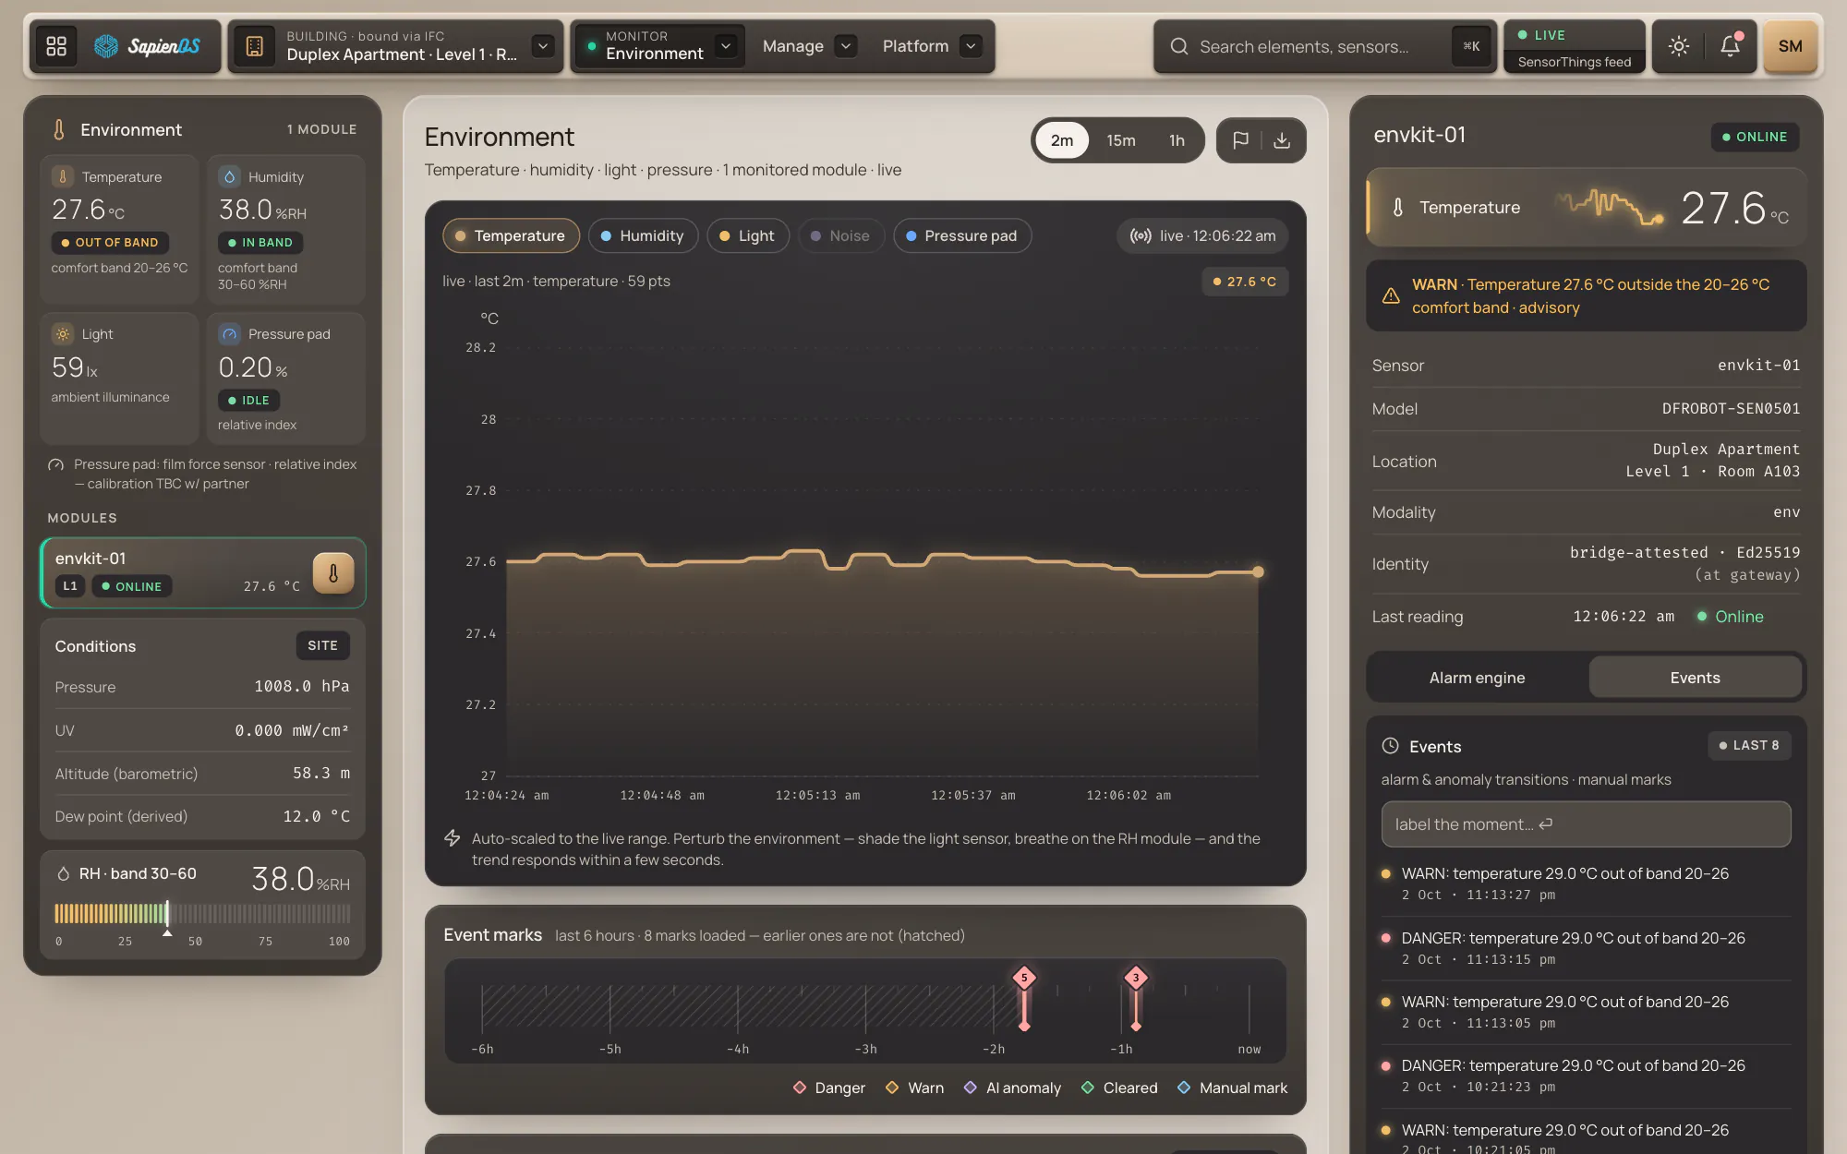The image size is (1847, 1154).
Task: Click the 27.6 °C chart value badge
Action: [x=1244, y=282]
